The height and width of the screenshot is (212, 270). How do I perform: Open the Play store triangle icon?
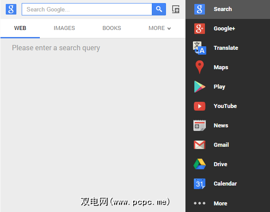[x=200, y=87]
